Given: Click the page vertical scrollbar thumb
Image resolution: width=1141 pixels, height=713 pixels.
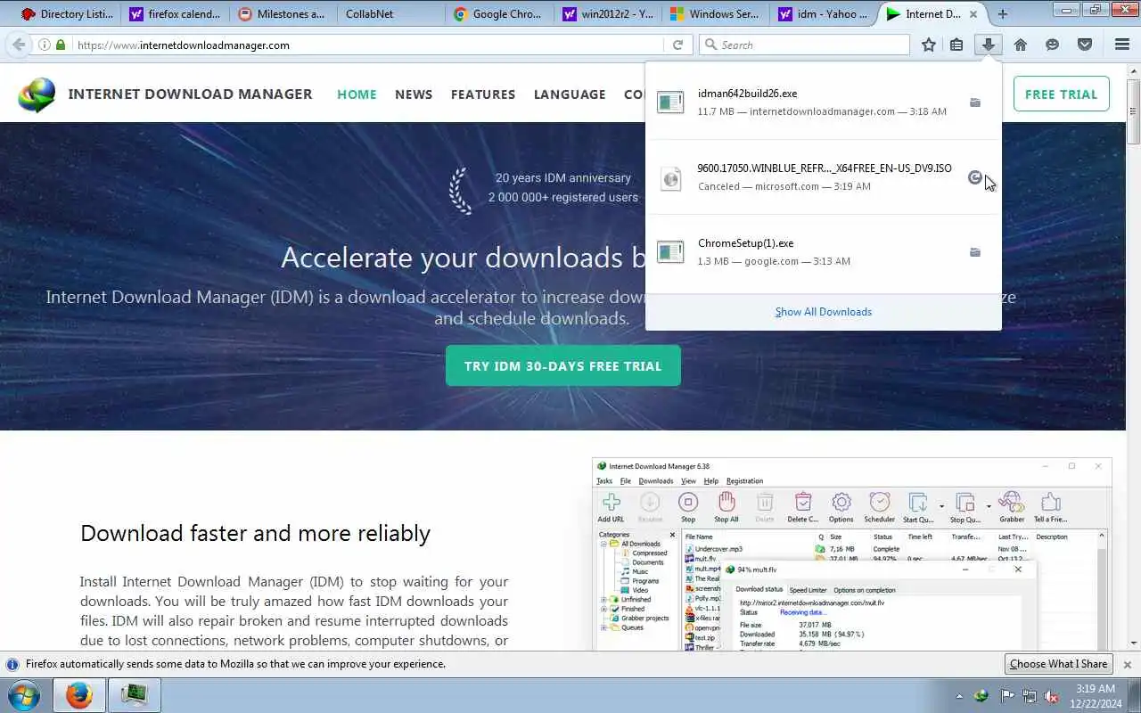Looking at the screenshot, I should 1133,111.
